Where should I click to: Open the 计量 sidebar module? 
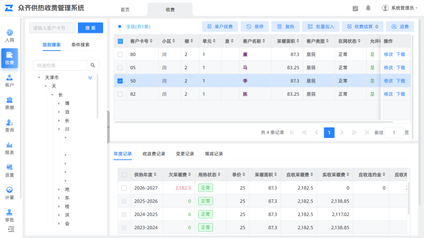(10, 193)
